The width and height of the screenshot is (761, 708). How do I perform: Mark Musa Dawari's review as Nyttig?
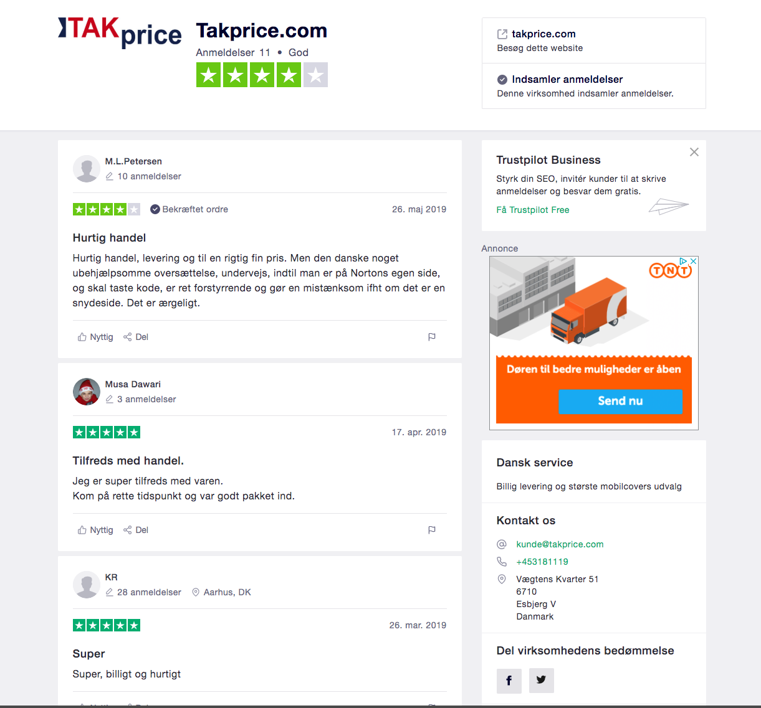coord(95,530)
